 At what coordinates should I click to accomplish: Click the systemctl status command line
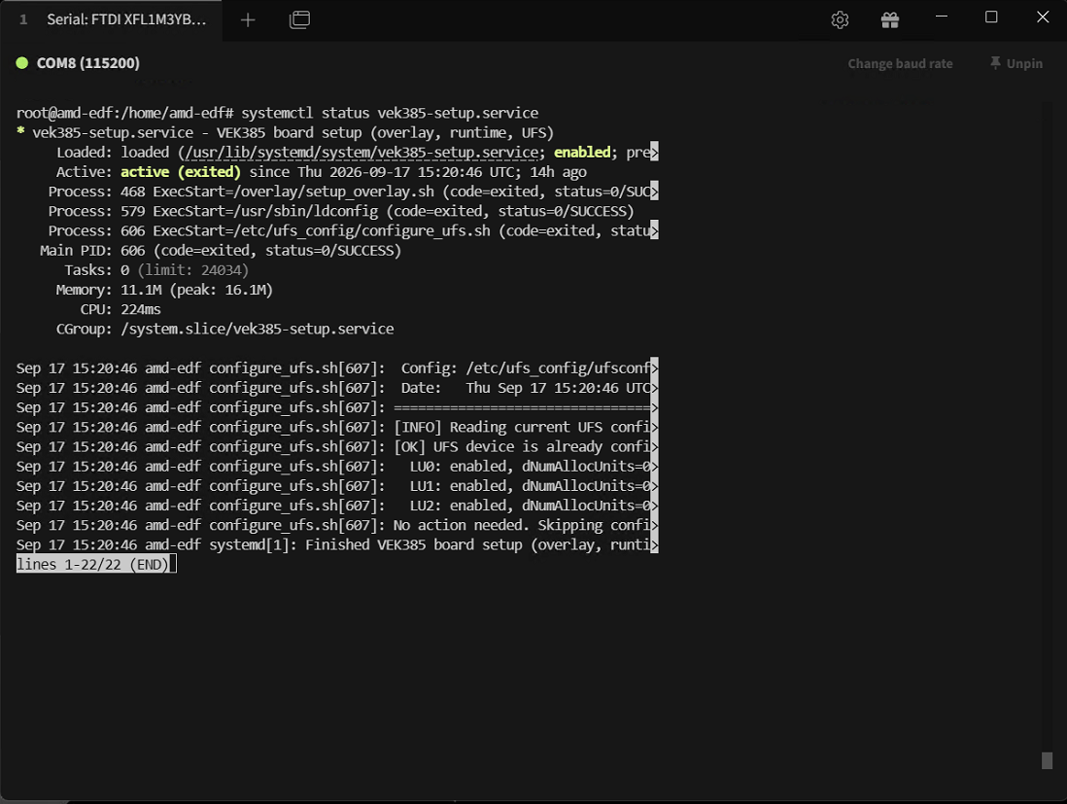pos(277,113)
